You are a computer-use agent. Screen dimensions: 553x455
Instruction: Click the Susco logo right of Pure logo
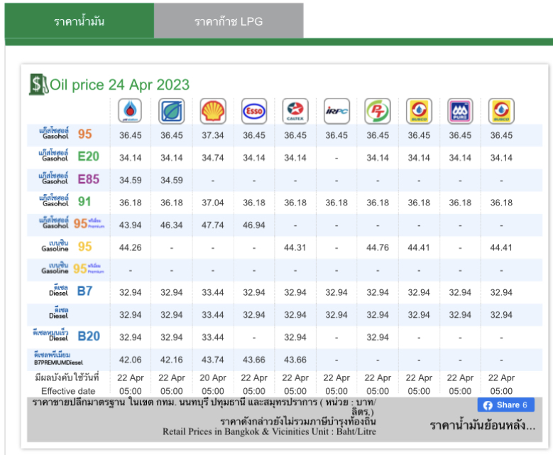click(501, 111)
